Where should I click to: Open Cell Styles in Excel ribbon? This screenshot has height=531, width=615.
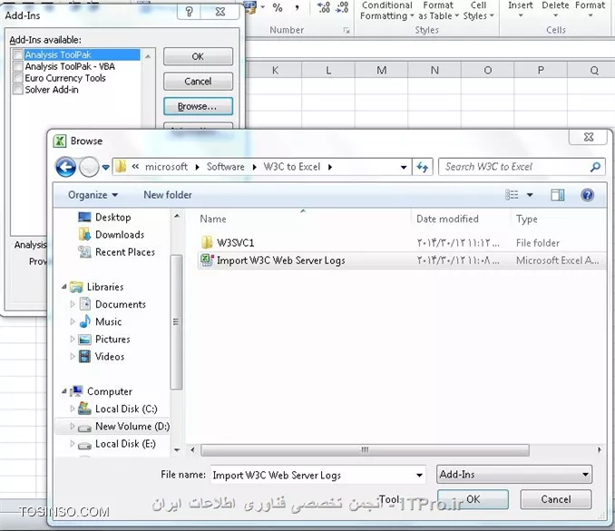tap(478, 11)
